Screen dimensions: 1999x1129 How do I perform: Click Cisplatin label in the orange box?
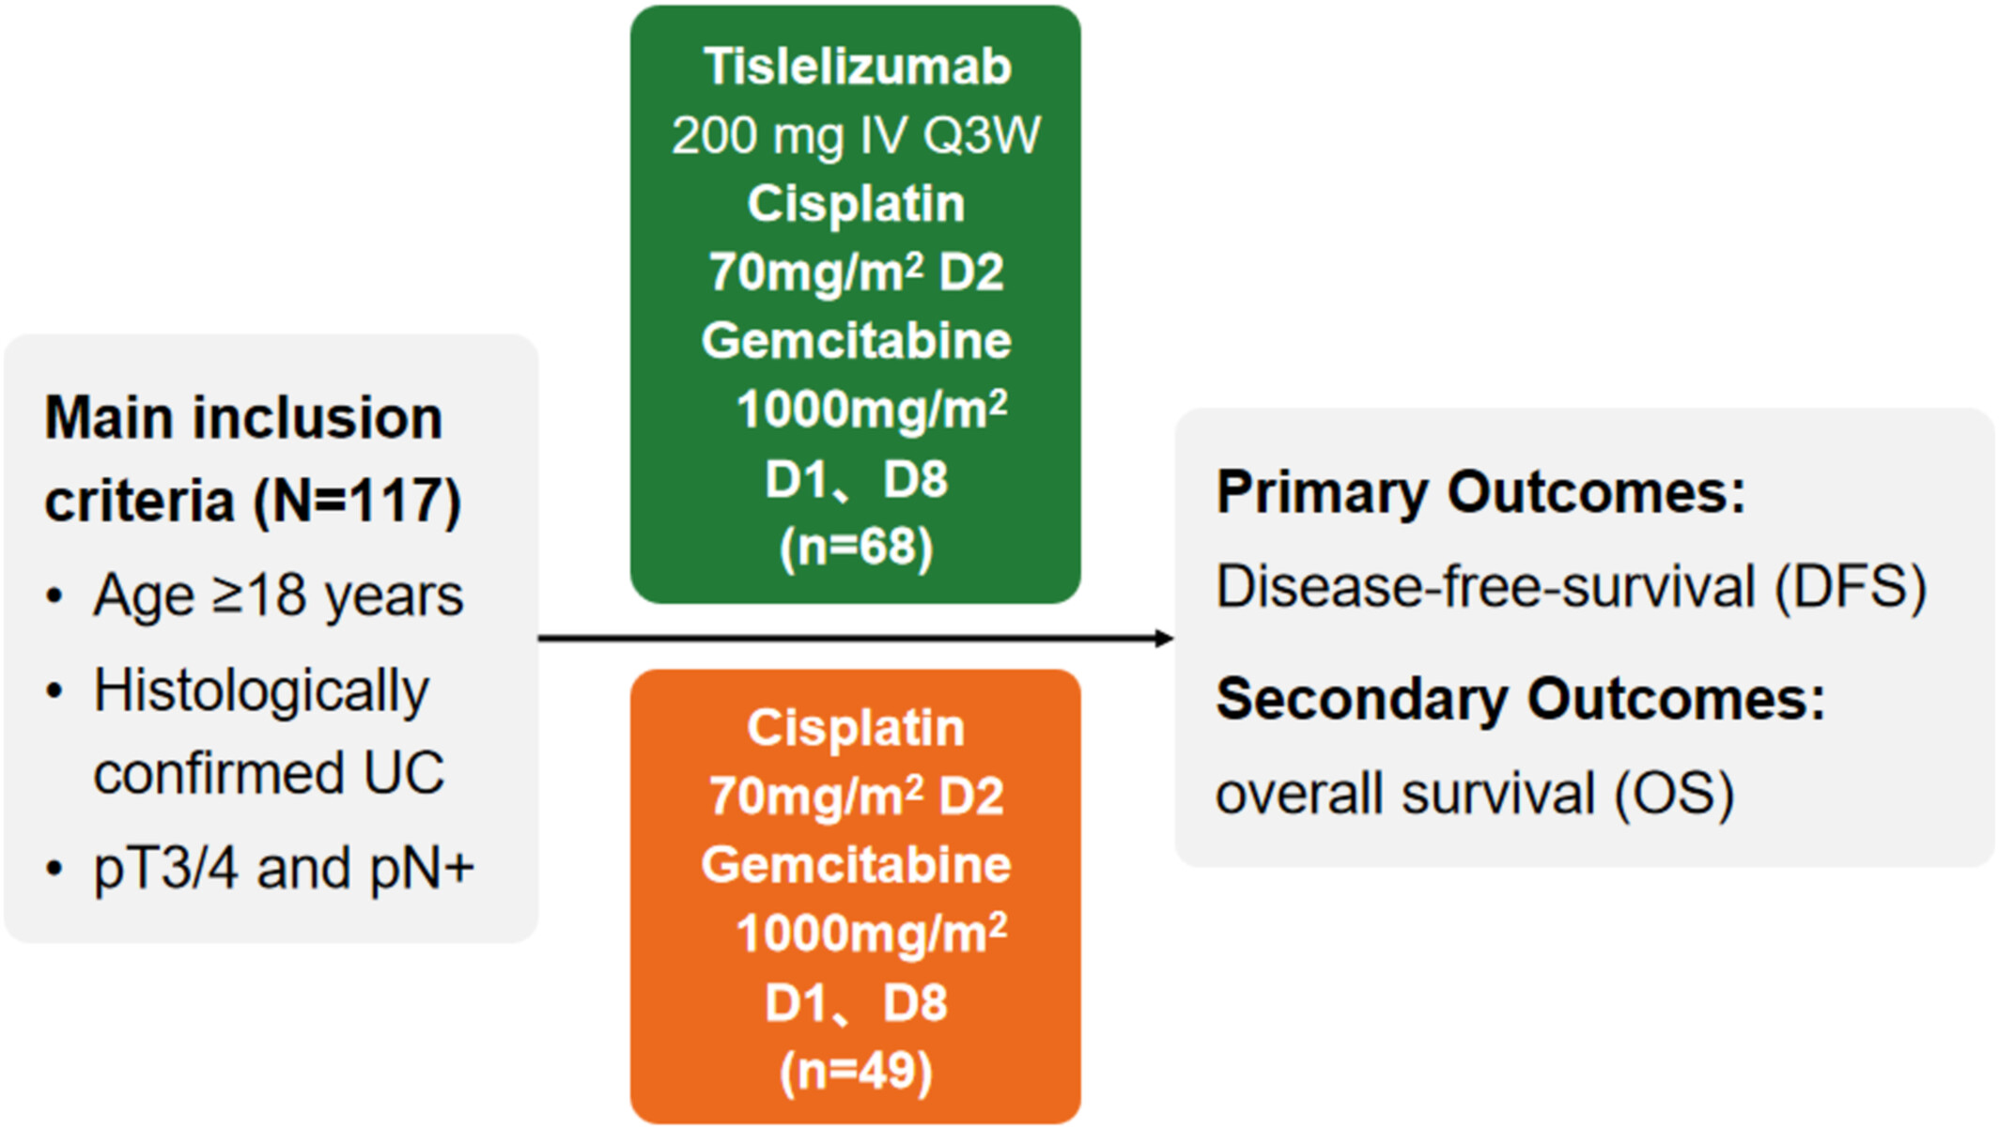(856, 728)
